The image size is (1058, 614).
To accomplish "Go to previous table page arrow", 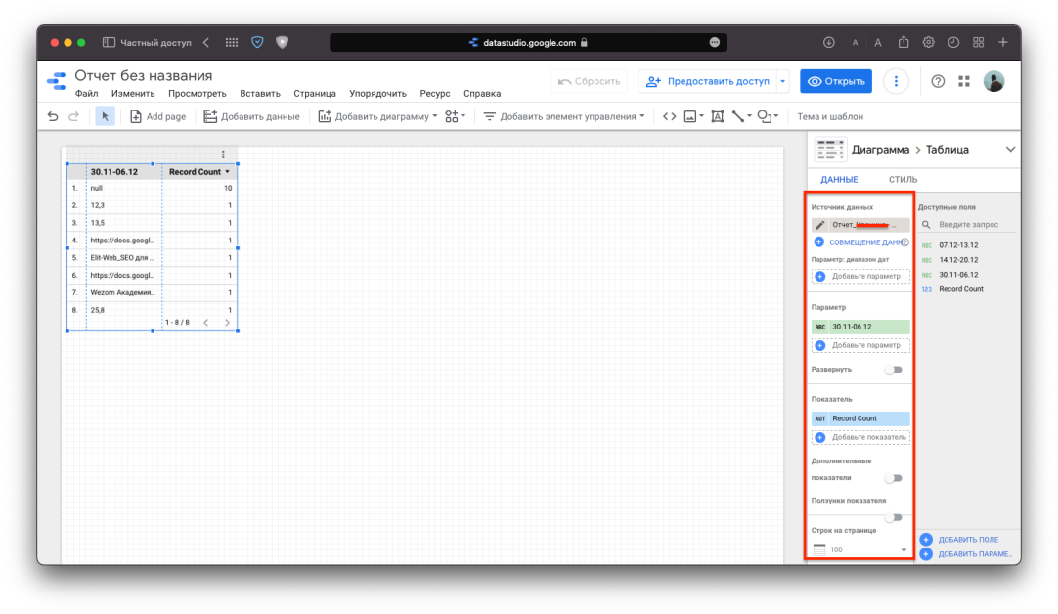I will click(206, 323).
